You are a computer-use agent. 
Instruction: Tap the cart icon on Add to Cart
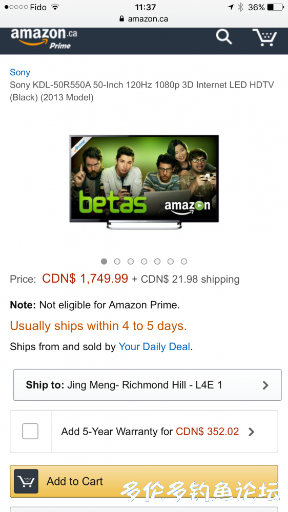(26, 481)
